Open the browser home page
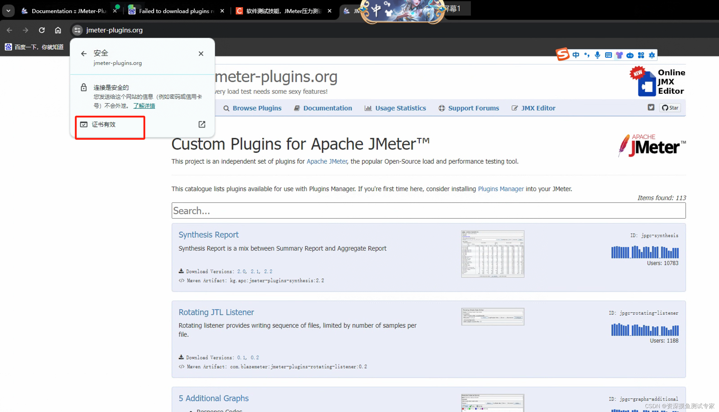 click(58, 30)
